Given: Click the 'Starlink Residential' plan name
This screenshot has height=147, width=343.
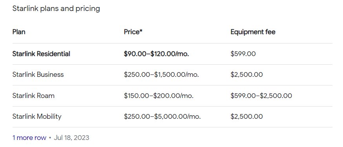Looking at the screenshot, I should click(41, 54).
